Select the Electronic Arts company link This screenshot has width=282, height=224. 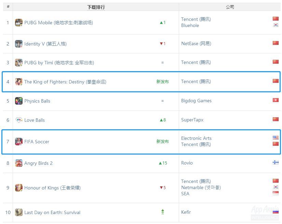click(196, 138)
